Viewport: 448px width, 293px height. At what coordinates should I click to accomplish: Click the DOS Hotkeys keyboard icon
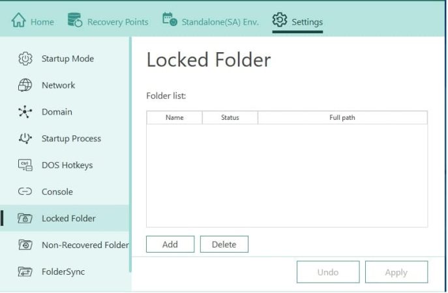coord(25,165)
